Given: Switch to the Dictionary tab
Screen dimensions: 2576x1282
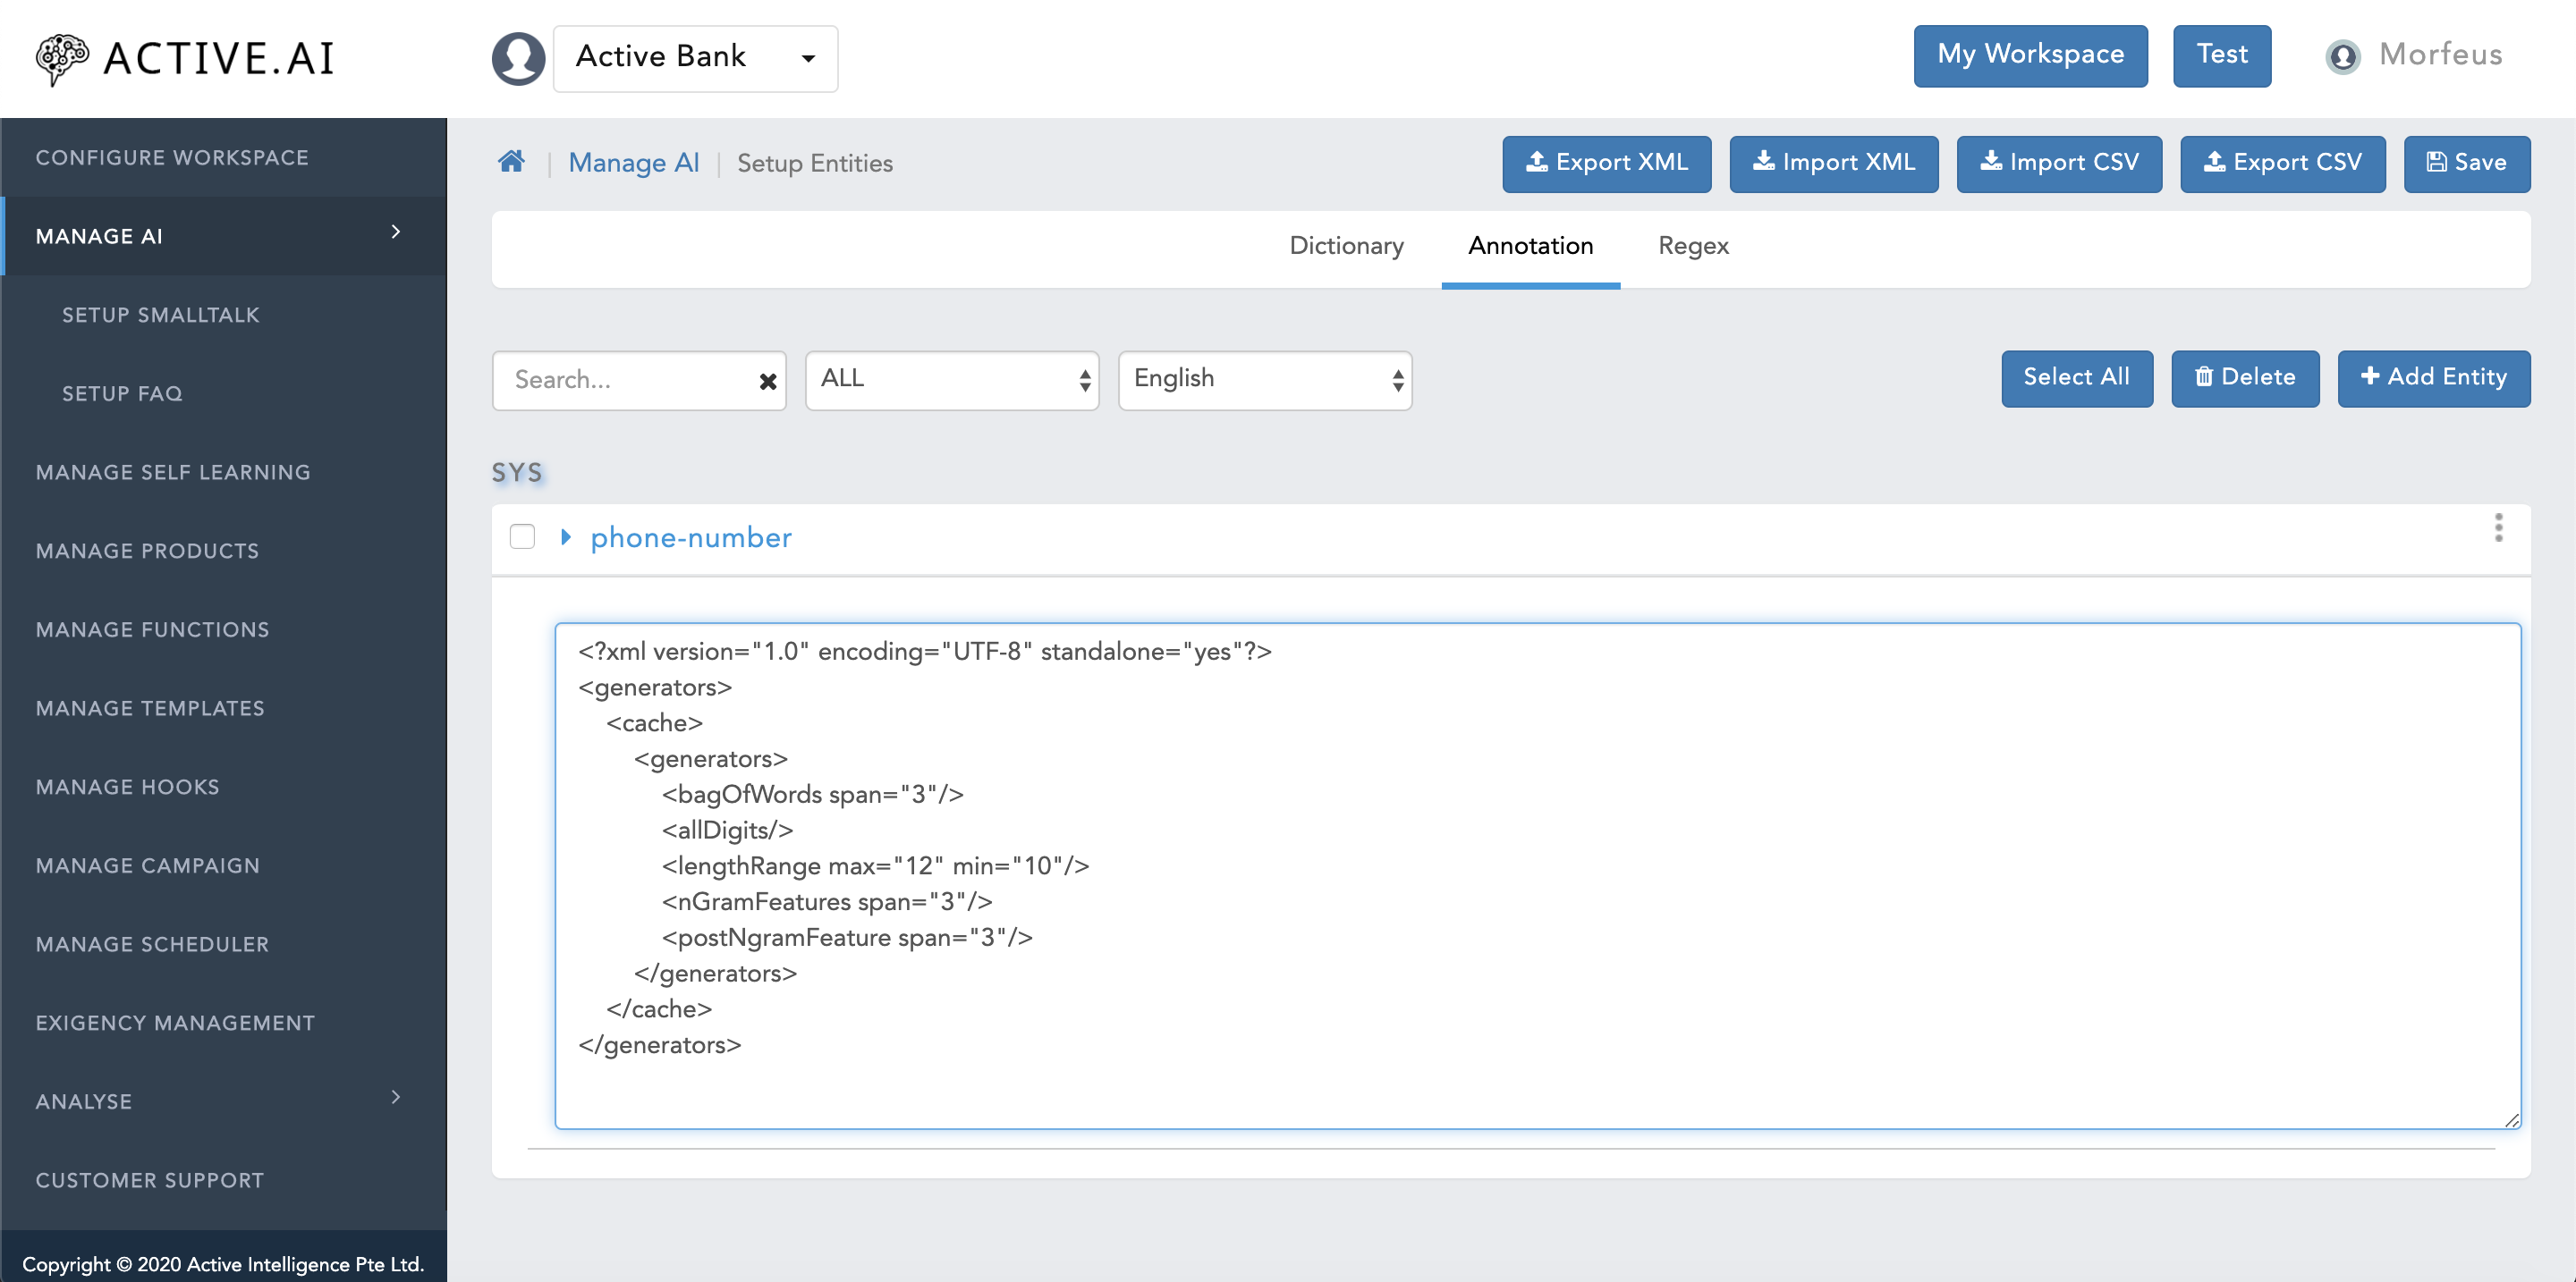Looking at the screenshot, I should click(1345, 246).
